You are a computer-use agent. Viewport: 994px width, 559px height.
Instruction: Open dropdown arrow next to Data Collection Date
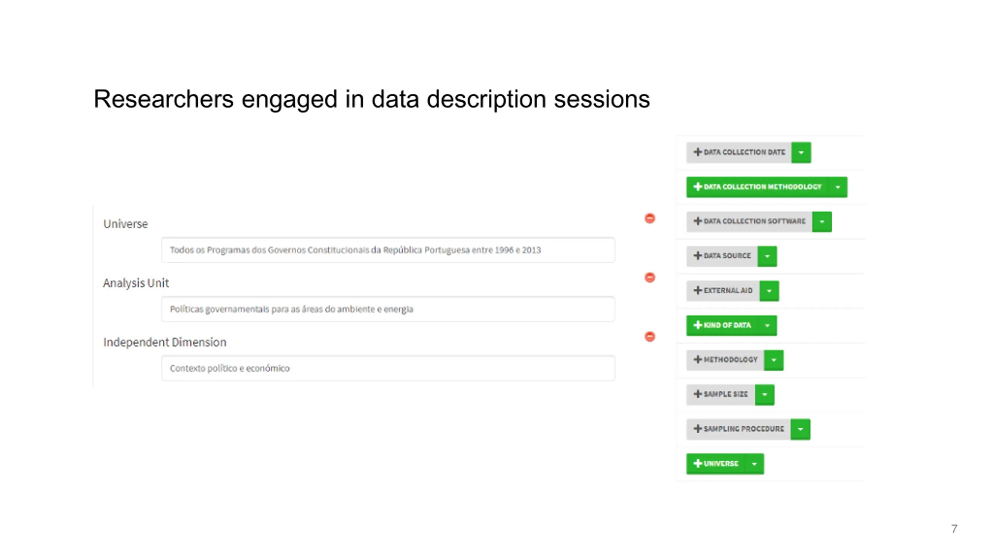click(x=801, y=153)
